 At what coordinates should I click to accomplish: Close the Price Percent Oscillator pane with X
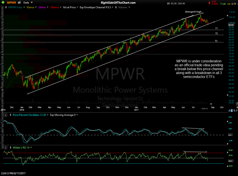[x=6, y=115]
